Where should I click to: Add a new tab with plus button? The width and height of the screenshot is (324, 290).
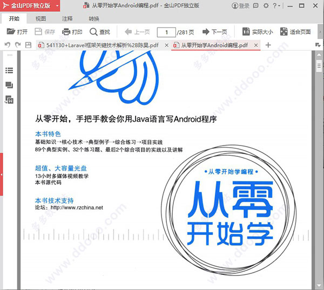coord(268,45)
